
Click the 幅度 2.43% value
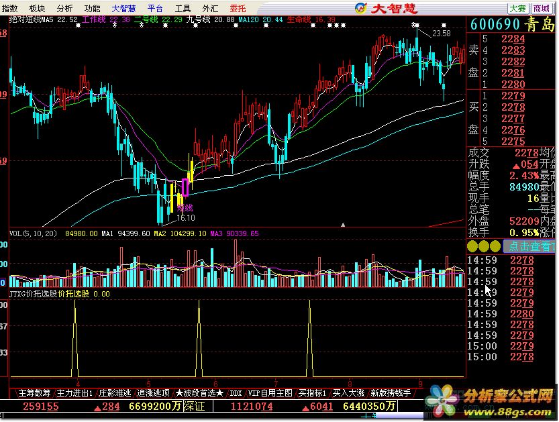pyautogui.click(x=524, y=175)
